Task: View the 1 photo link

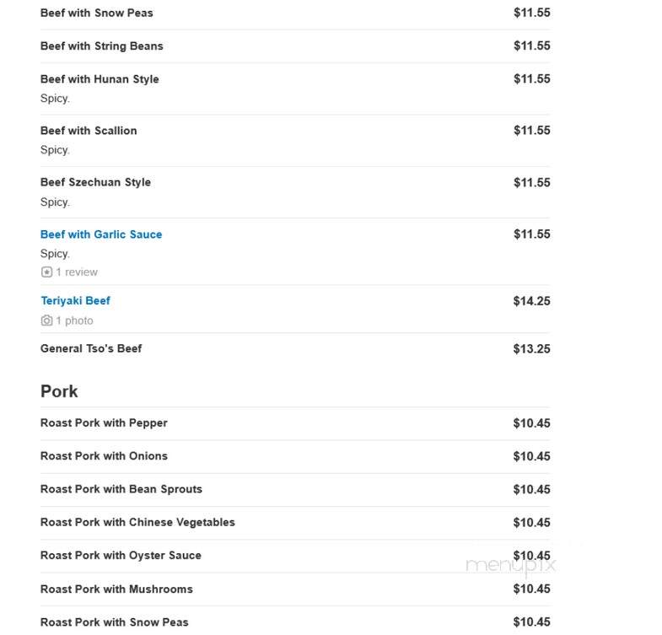Action: [75, 320]
